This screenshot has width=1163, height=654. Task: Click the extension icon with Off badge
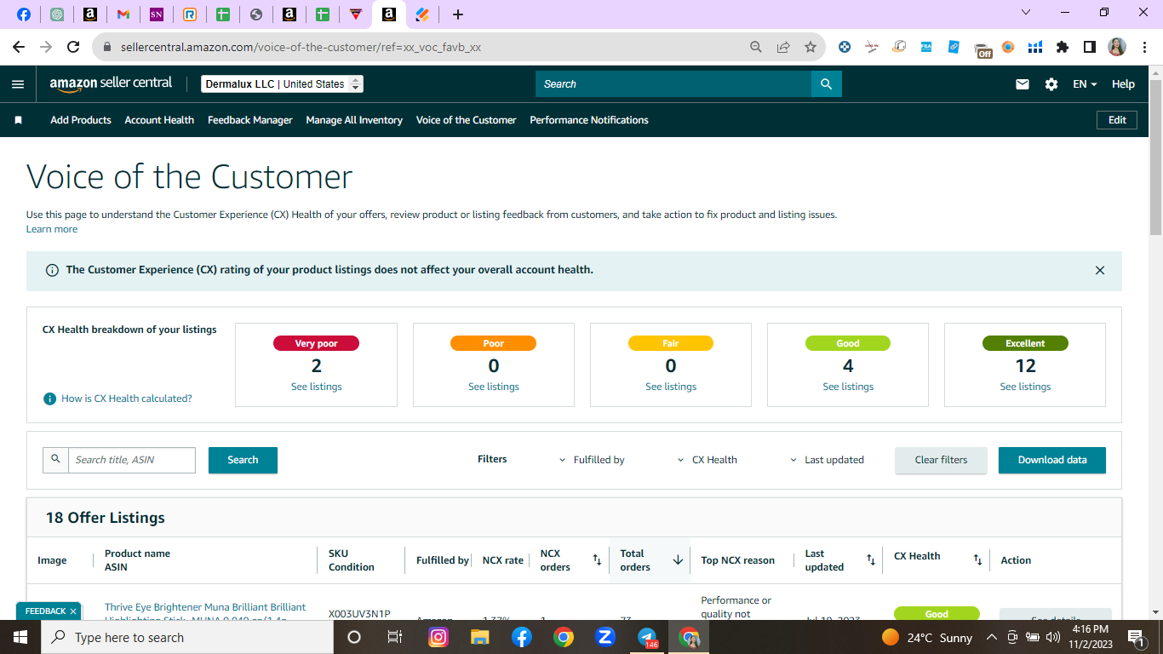[983, 49]
